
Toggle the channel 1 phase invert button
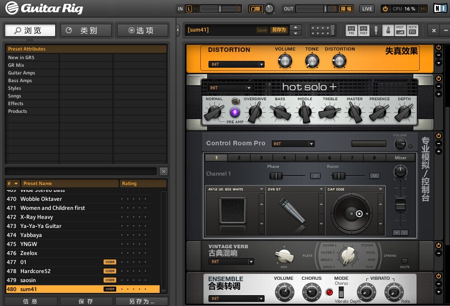(315, 176)
